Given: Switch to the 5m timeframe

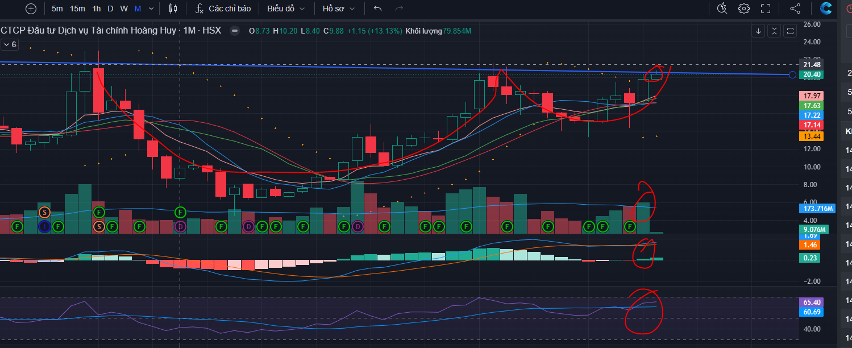Looking at the screenshot, I should point(57,9).
